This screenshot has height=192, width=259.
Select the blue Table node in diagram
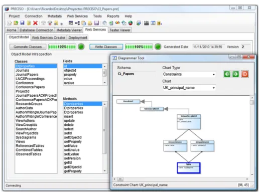[189, 168]
